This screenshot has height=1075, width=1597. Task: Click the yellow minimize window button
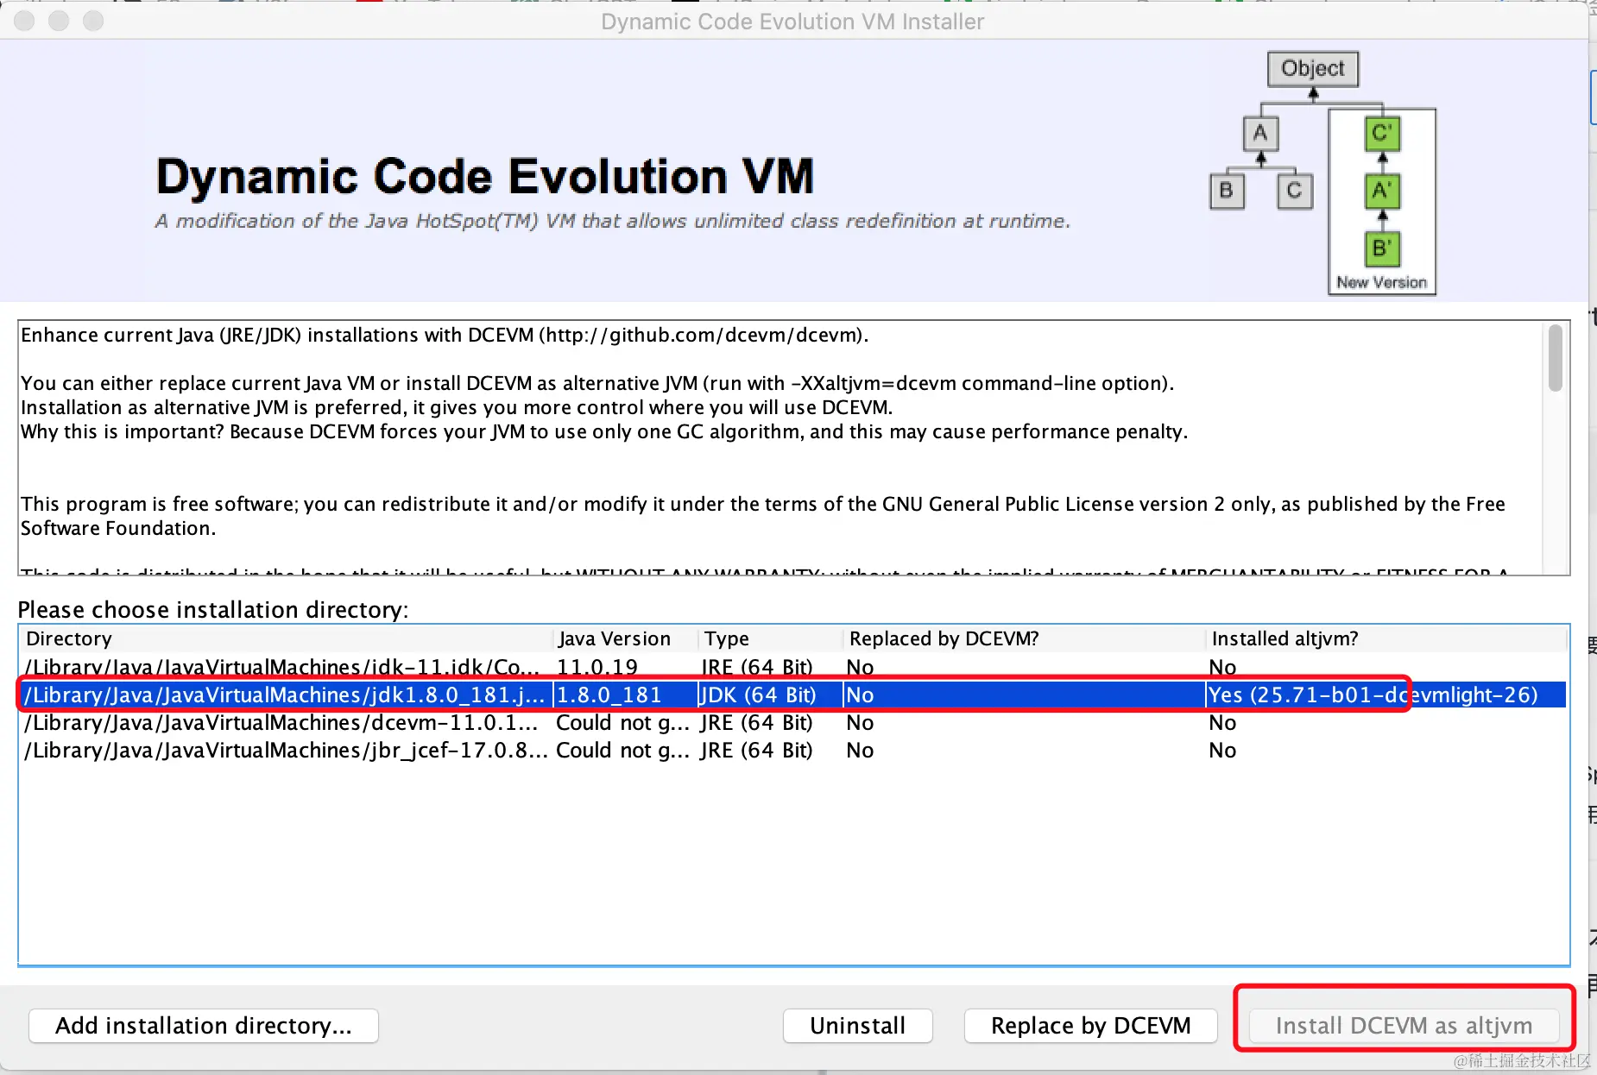59,21
